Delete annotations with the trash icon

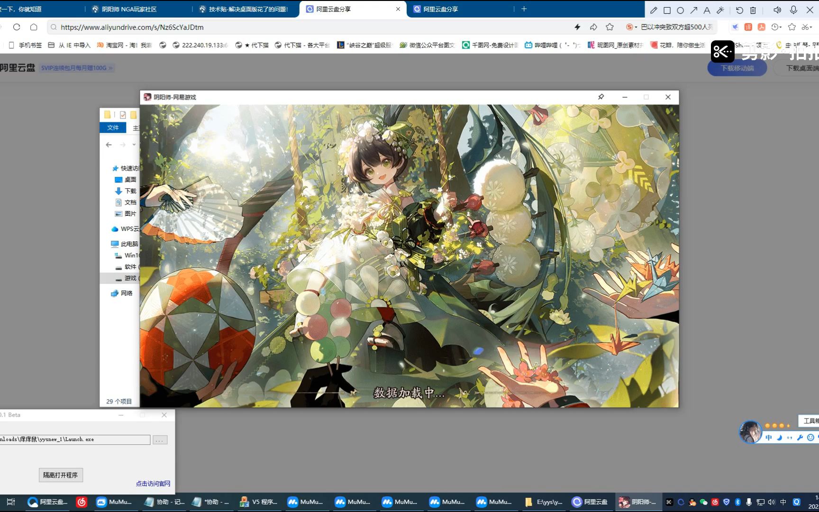(x=753, y=10)
